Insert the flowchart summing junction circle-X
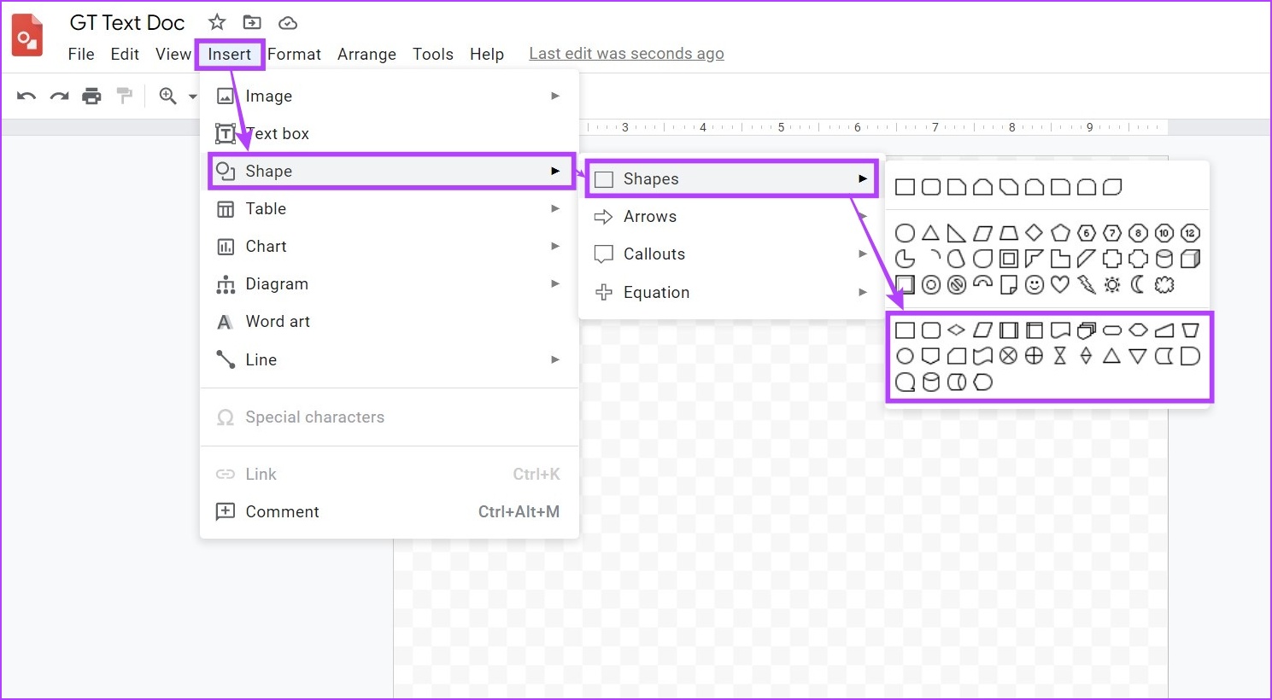The height and width of the screenshot is (700, 1272). tap(1009, 356)
